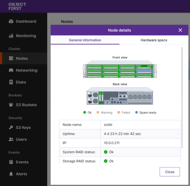Click the S3 Buckets bucket icon
This screenshot has width=190, height=186.
click(x=11, y=105)
